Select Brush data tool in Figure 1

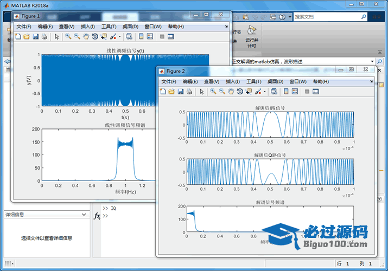(113, 36)
